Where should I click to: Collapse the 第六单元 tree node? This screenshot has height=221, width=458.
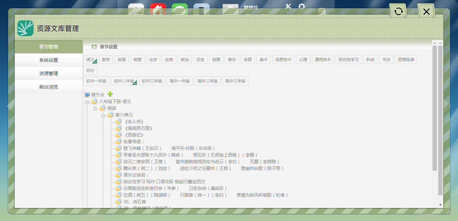103,115
